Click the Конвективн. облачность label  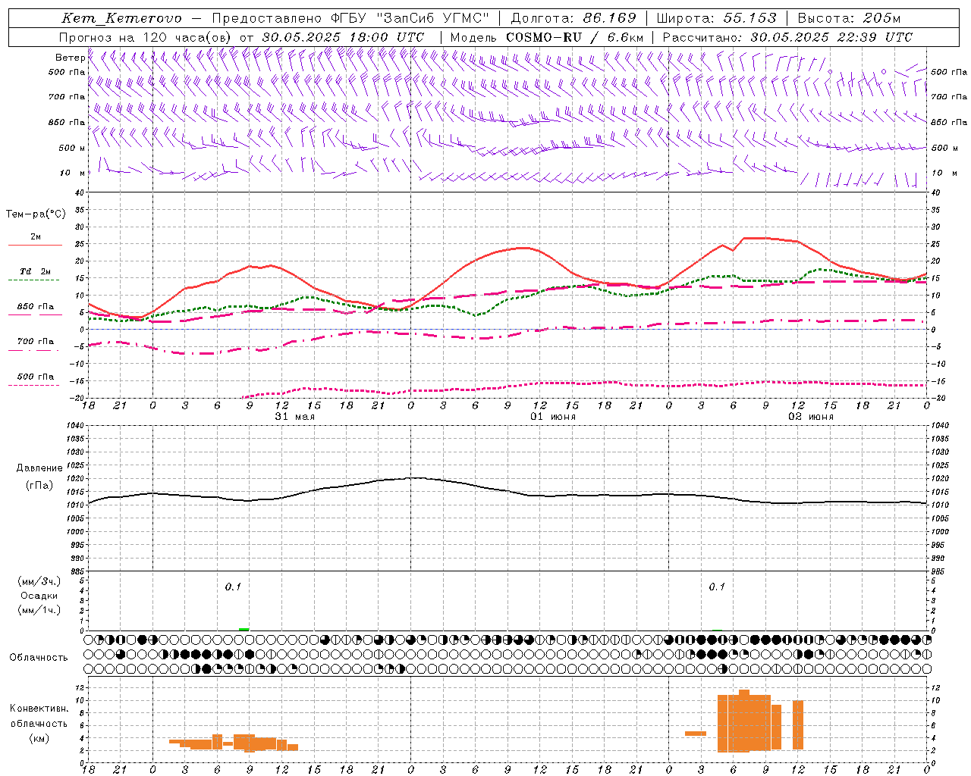coord(39,716)
